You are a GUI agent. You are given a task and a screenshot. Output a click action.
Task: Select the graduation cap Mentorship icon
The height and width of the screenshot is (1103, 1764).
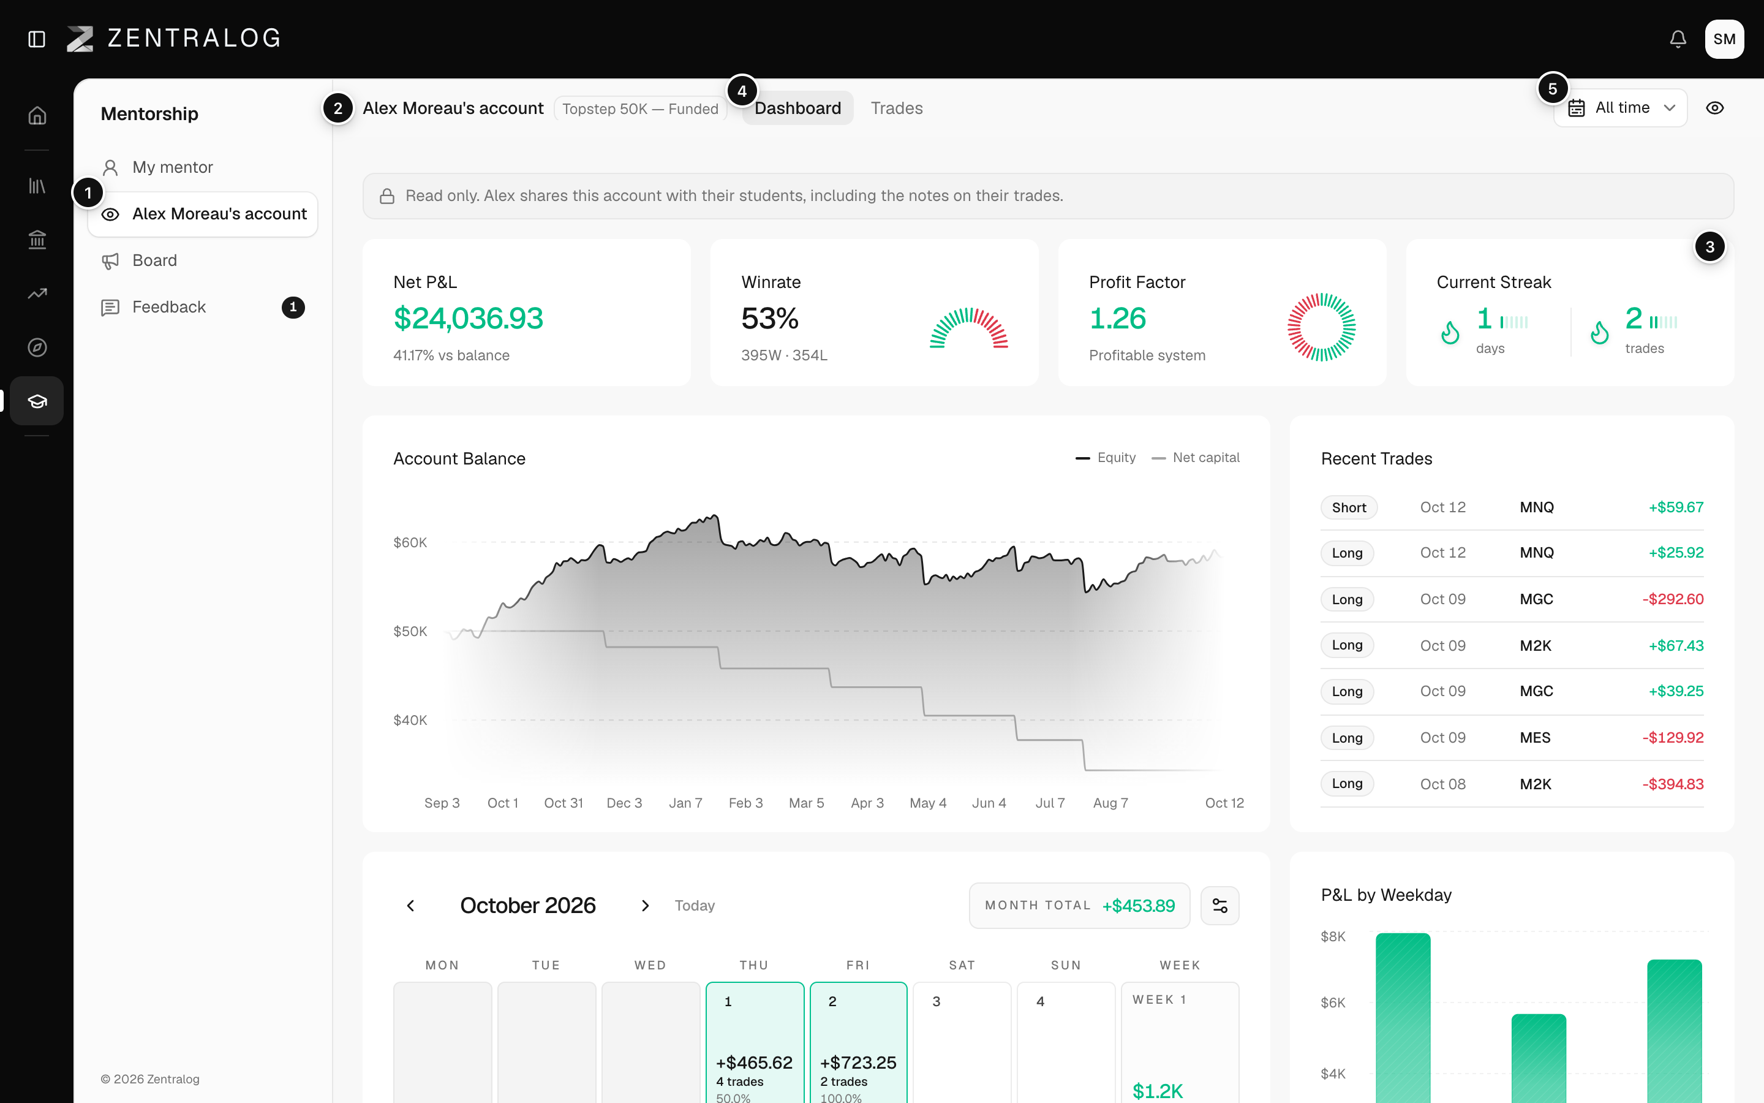(x=37, y=401)
